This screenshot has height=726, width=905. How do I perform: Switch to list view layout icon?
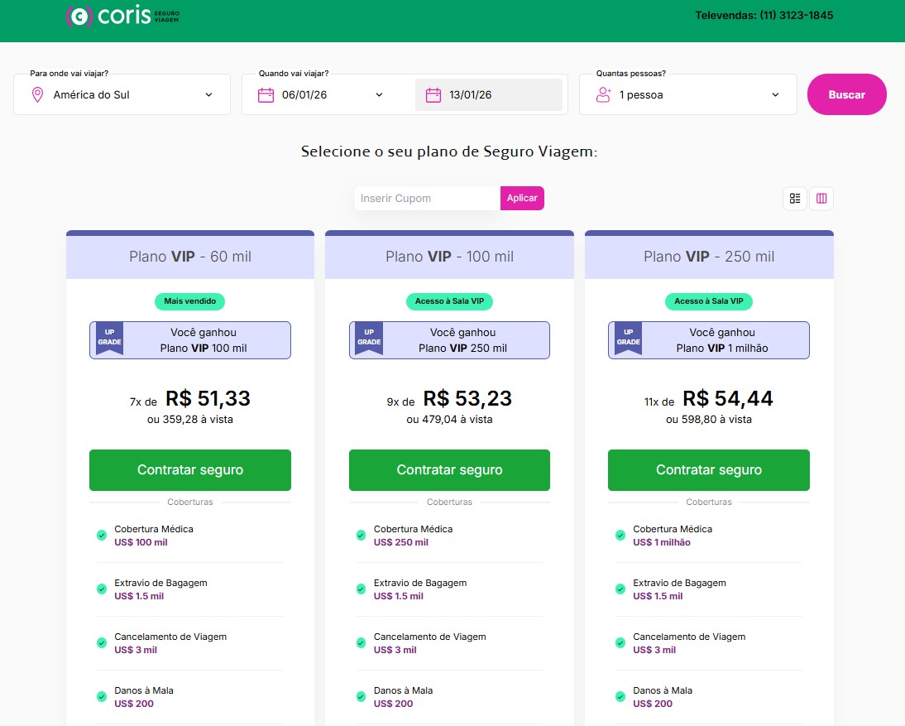tap(795, 199)
